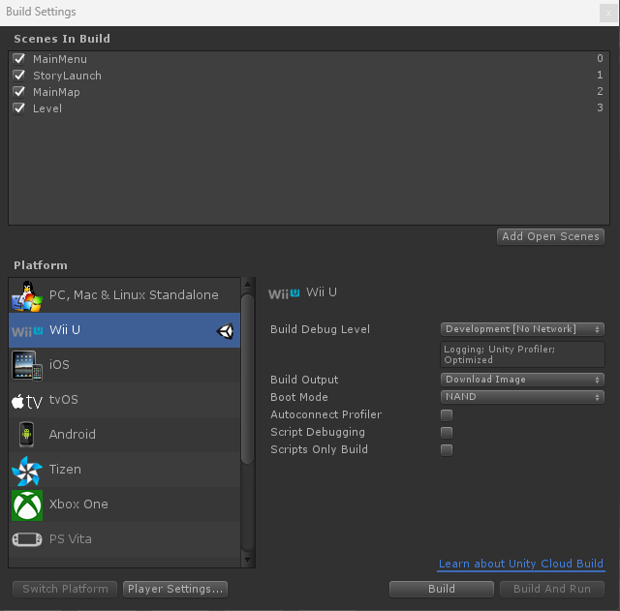This screenshot has width=620, height=611.
Task: Click the Boot Mode label
Action: point(299,397)
